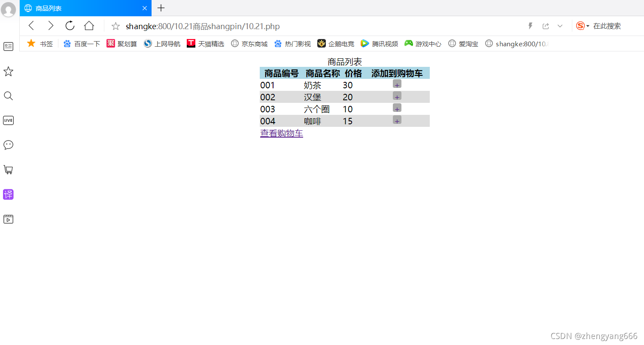Open the 书签 bookmarks folder
Viewport: 644px width, 345px height.
point(40,43)
